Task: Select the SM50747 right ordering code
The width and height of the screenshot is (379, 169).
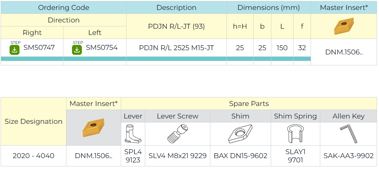Action: pyautogui.click(x=39, y=48)
